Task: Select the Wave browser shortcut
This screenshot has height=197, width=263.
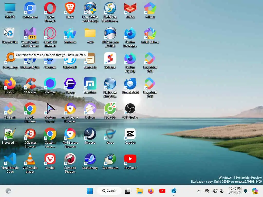Action: [x=110, y=136]
